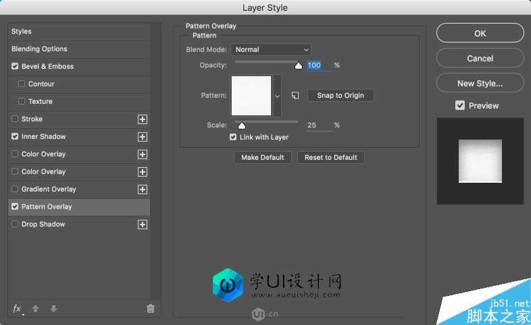Image resolution: width=531 pixels, height=325 pixels.
Task: Add another Inner Shadow with plus icon
Action: click(143, 137)
